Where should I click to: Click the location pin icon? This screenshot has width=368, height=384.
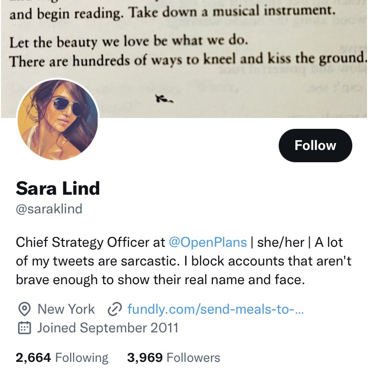(25, 309)
